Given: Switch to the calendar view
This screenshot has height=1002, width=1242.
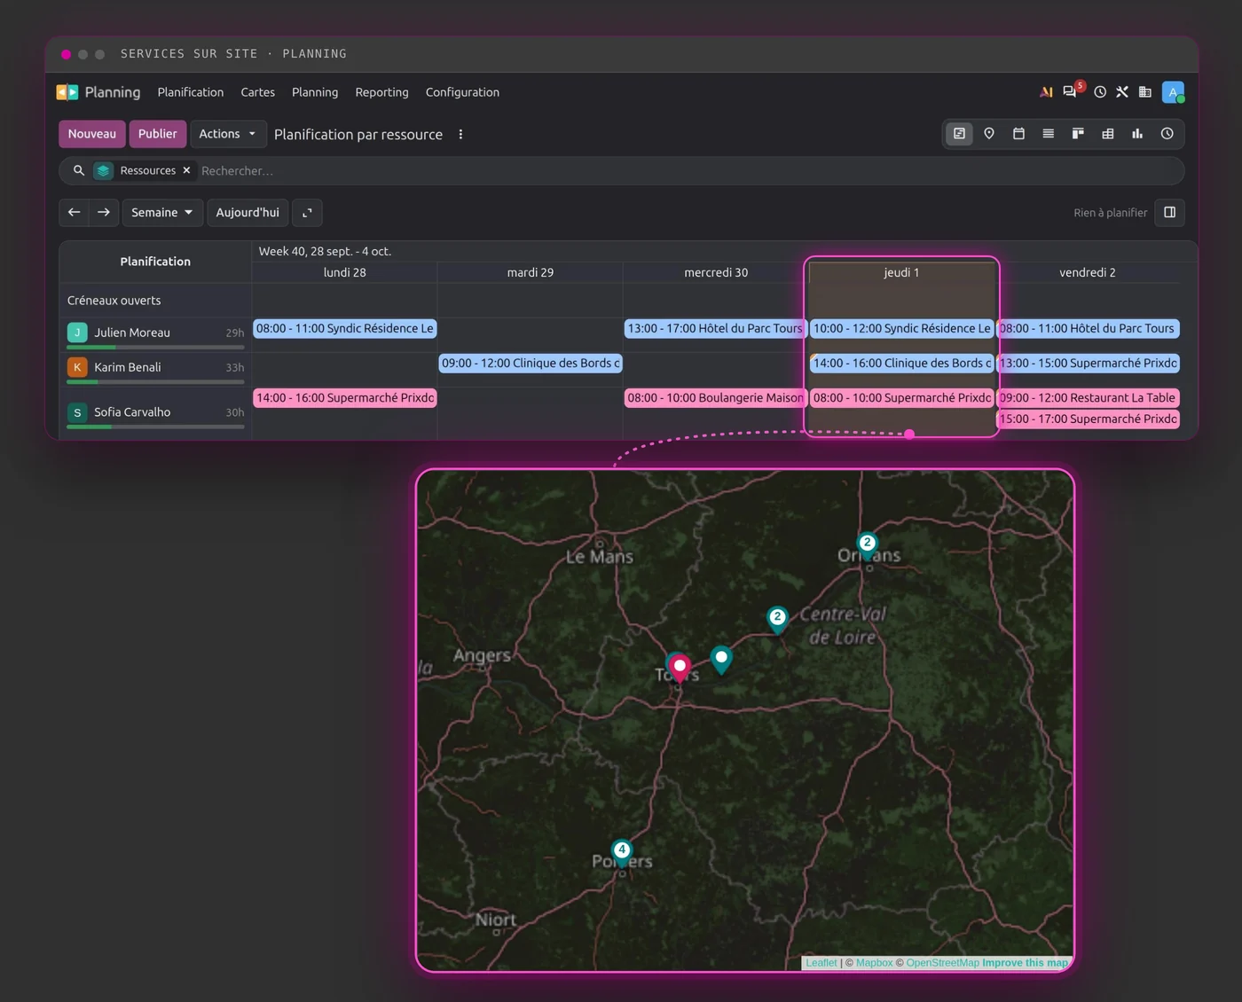Looking at the screenshot, I should (1018, 134).
